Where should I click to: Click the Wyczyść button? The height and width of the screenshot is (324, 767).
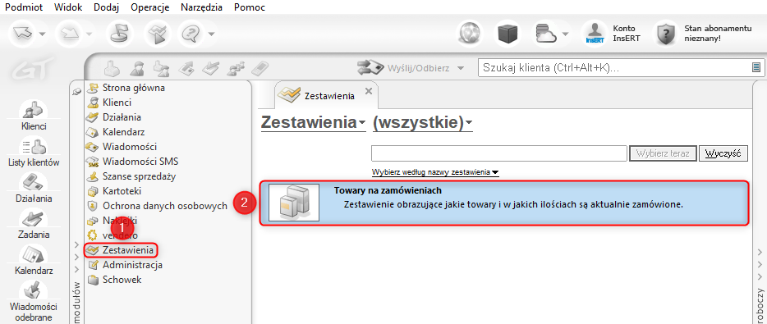point(723,153)
